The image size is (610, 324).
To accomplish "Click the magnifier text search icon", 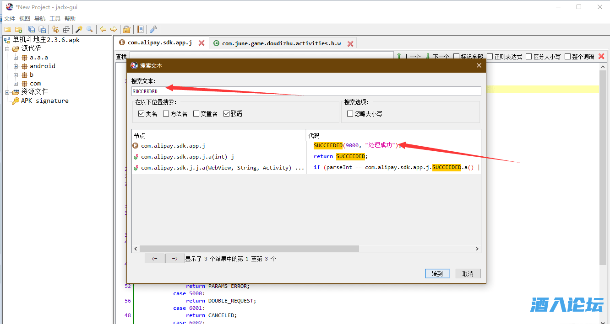I will [90, 29].
